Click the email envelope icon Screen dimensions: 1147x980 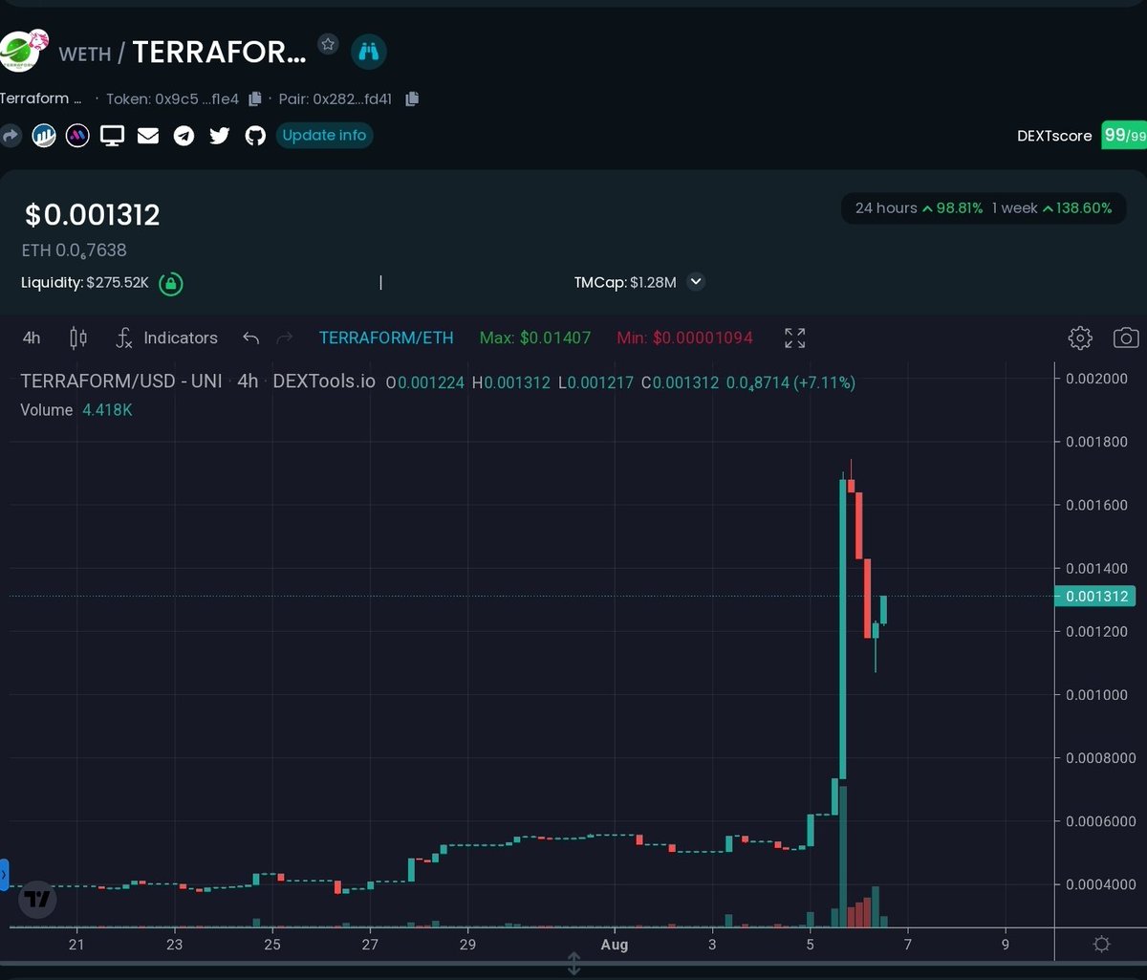[x=148, y=136]
